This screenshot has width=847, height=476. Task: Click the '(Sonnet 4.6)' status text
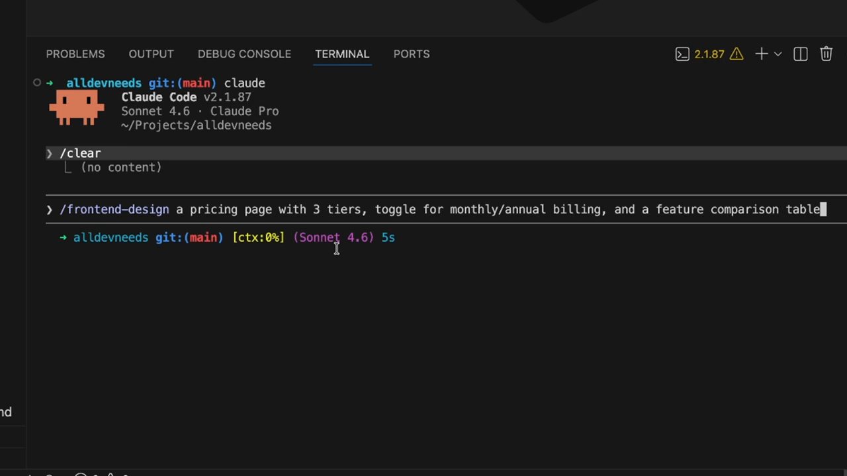coord(334,237)
